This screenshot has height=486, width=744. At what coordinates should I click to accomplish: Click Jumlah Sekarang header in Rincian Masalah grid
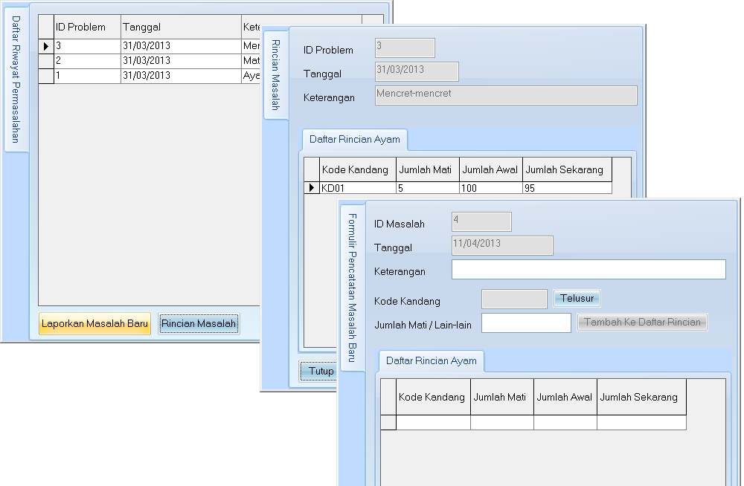pos(567,169)
